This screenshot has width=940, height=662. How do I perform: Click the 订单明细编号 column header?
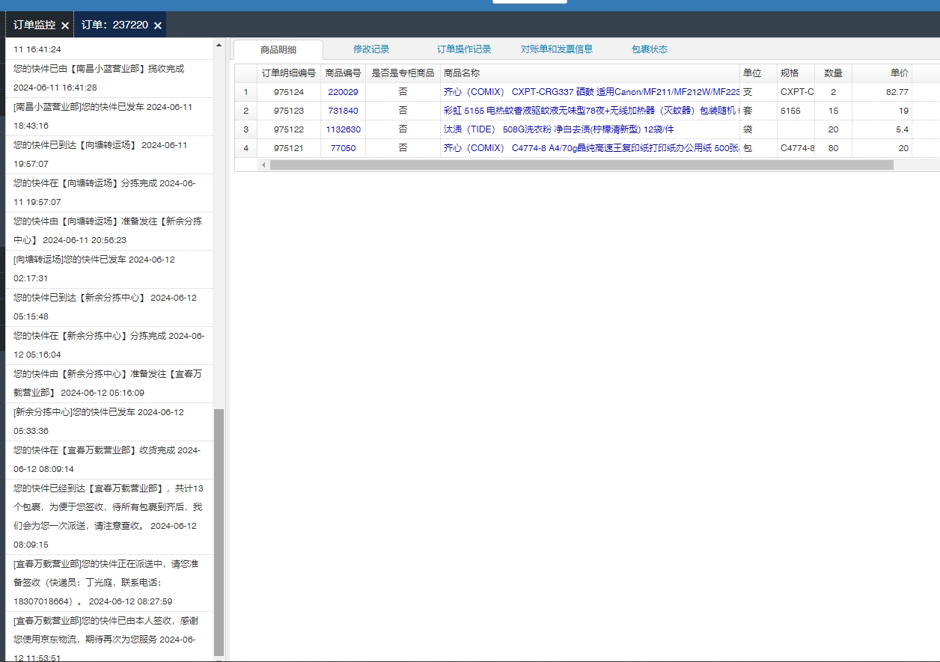[289, 73]
